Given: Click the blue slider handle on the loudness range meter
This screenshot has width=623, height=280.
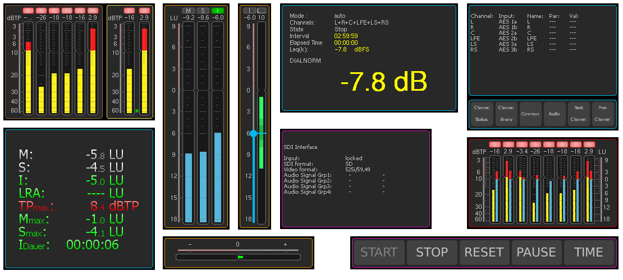Looking at the screenshot, I should tap(253, 134).
